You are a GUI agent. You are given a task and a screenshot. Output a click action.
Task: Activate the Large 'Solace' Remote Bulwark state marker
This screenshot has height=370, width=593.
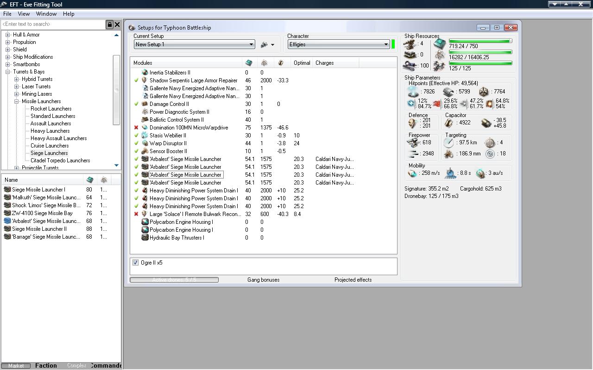pos(136,214)
